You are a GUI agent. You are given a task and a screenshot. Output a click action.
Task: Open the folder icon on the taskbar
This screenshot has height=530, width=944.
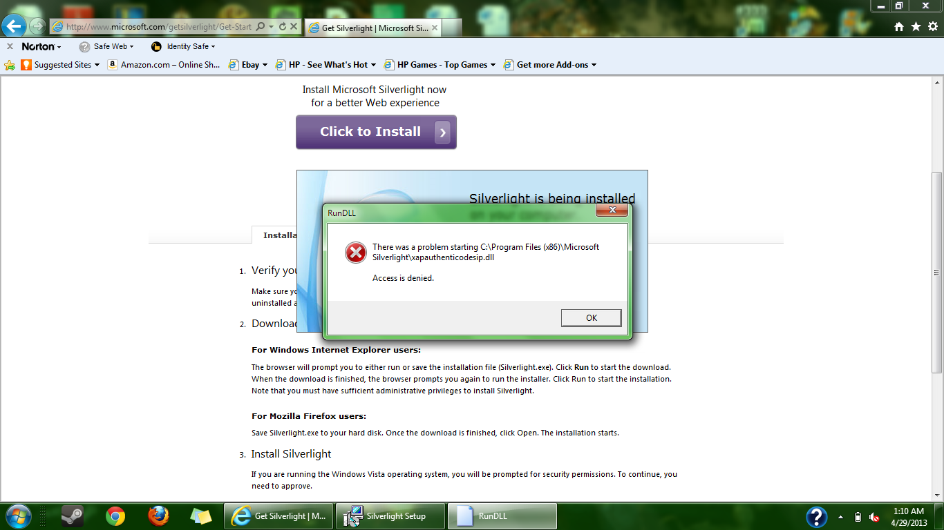click(201, 516)
